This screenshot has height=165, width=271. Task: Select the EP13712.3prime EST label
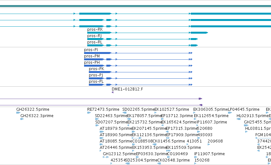(177, 116)
